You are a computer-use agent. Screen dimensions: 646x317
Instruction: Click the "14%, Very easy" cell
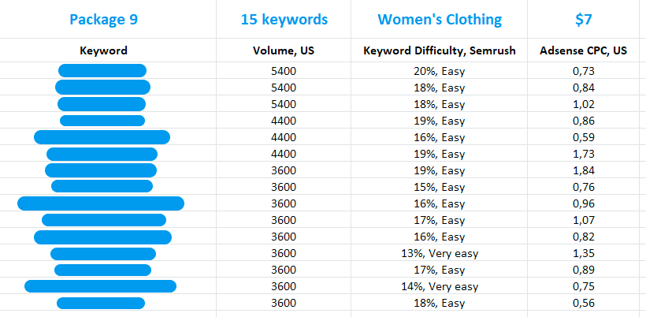(440, 286)
